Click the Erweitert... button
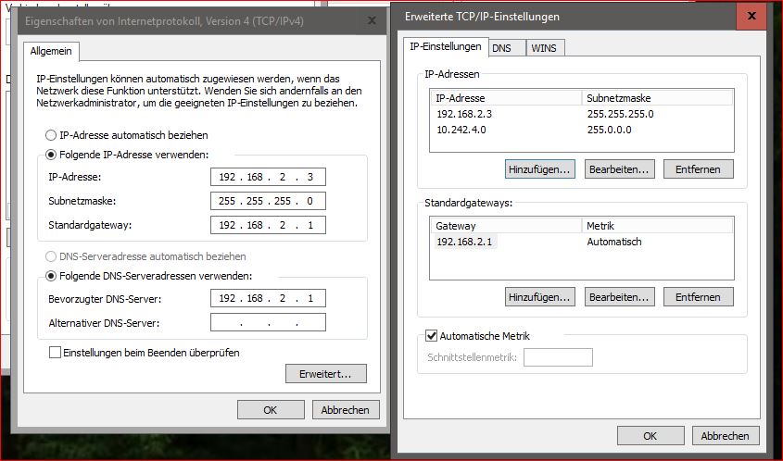The width and height of the screenshot is (783, 461). 326,374
